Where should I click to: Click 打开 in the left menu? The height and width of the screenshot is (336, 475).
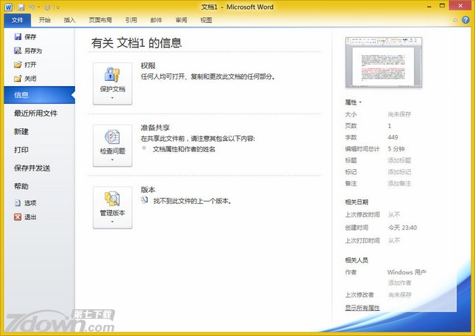tap(25, 65)
